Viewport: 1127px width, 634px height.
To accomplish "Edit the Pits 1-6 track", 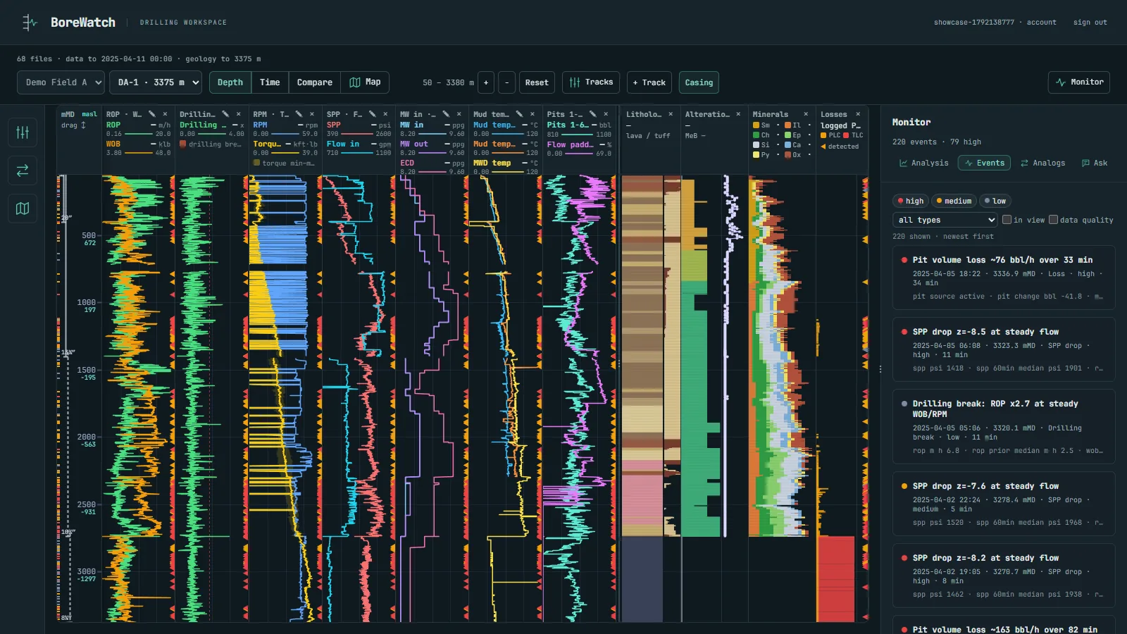I will point(592,114).
